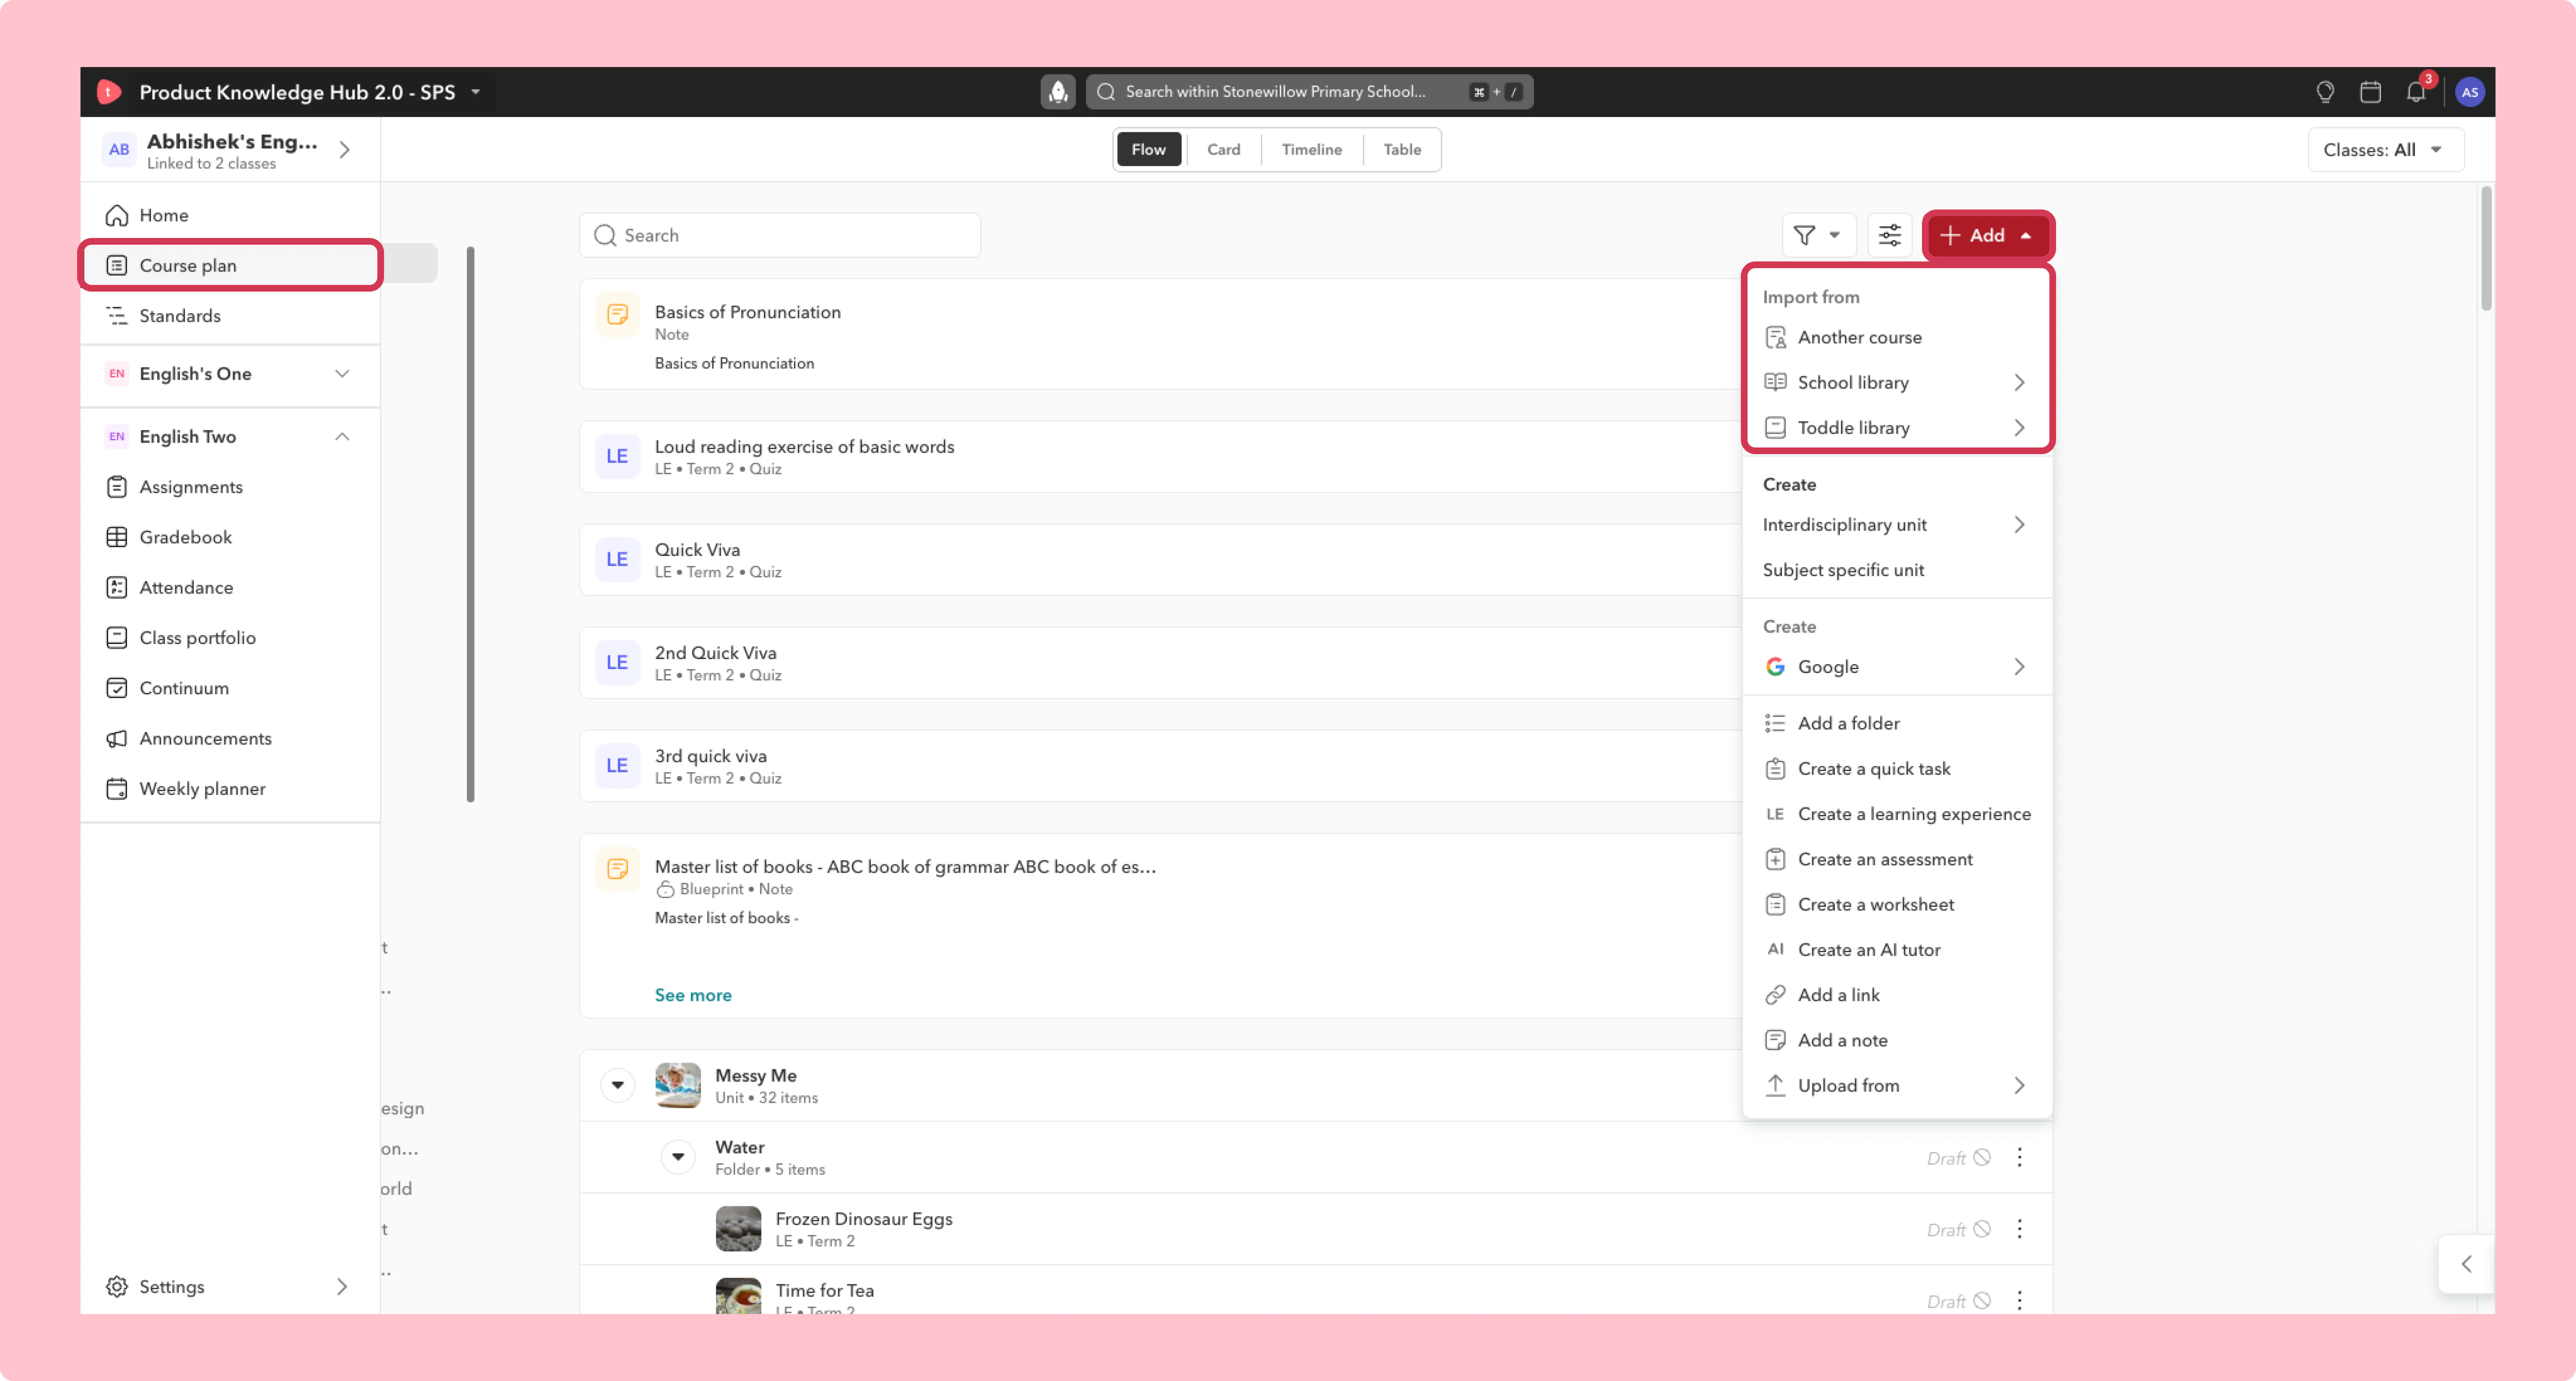Image resolution: width=2576 pixels, height=1381 pixels.
Task: Select the Flow view tab
Action: click(1148, 150)
